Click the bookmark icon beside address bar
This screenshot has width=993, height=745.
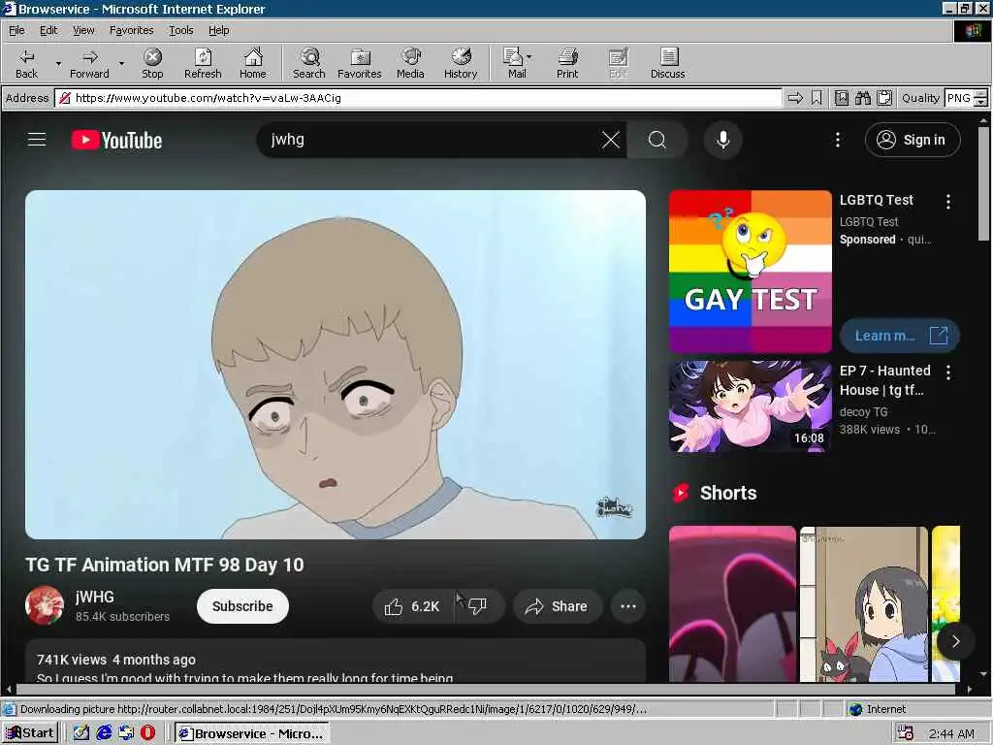[x=817, y=98]
